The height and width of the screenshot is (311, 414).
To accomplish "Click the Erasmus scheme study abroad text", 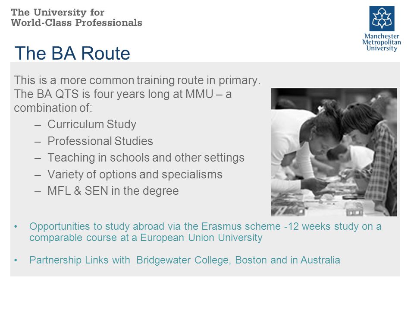I will click(205, 232).
